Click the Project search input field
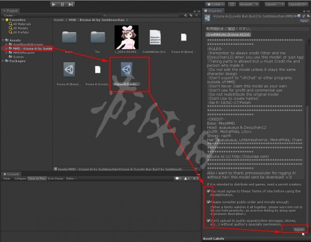This screenshot has width=311, height=242. click(x=141, y=15)
